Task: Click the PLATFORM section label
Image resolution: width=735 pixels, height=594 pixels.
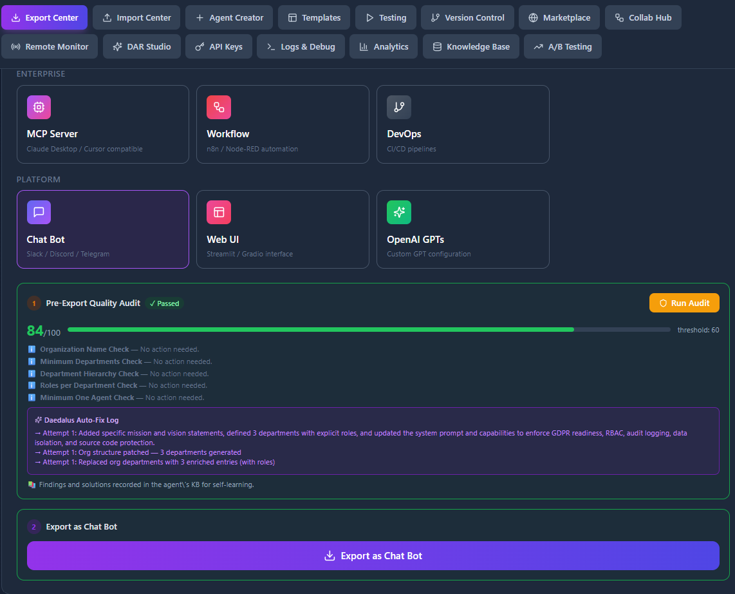Action: [x=39, y=179]
